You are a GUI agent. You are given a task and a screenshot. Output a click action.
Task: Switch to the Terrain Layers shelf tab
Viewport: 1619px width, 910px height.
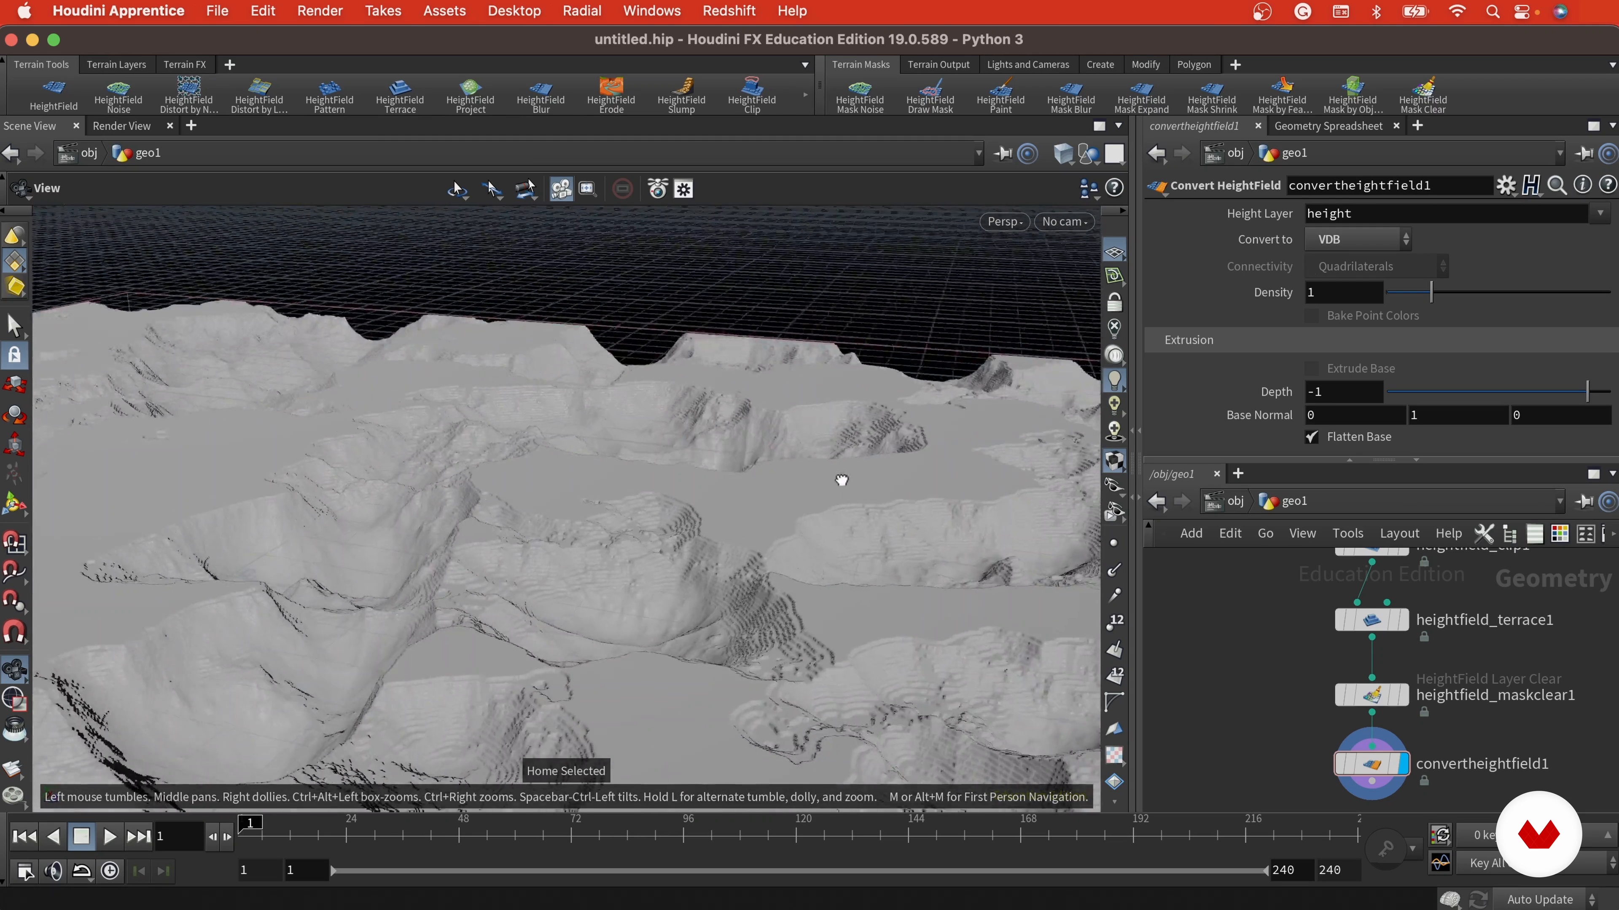click(x=116, y=64)
